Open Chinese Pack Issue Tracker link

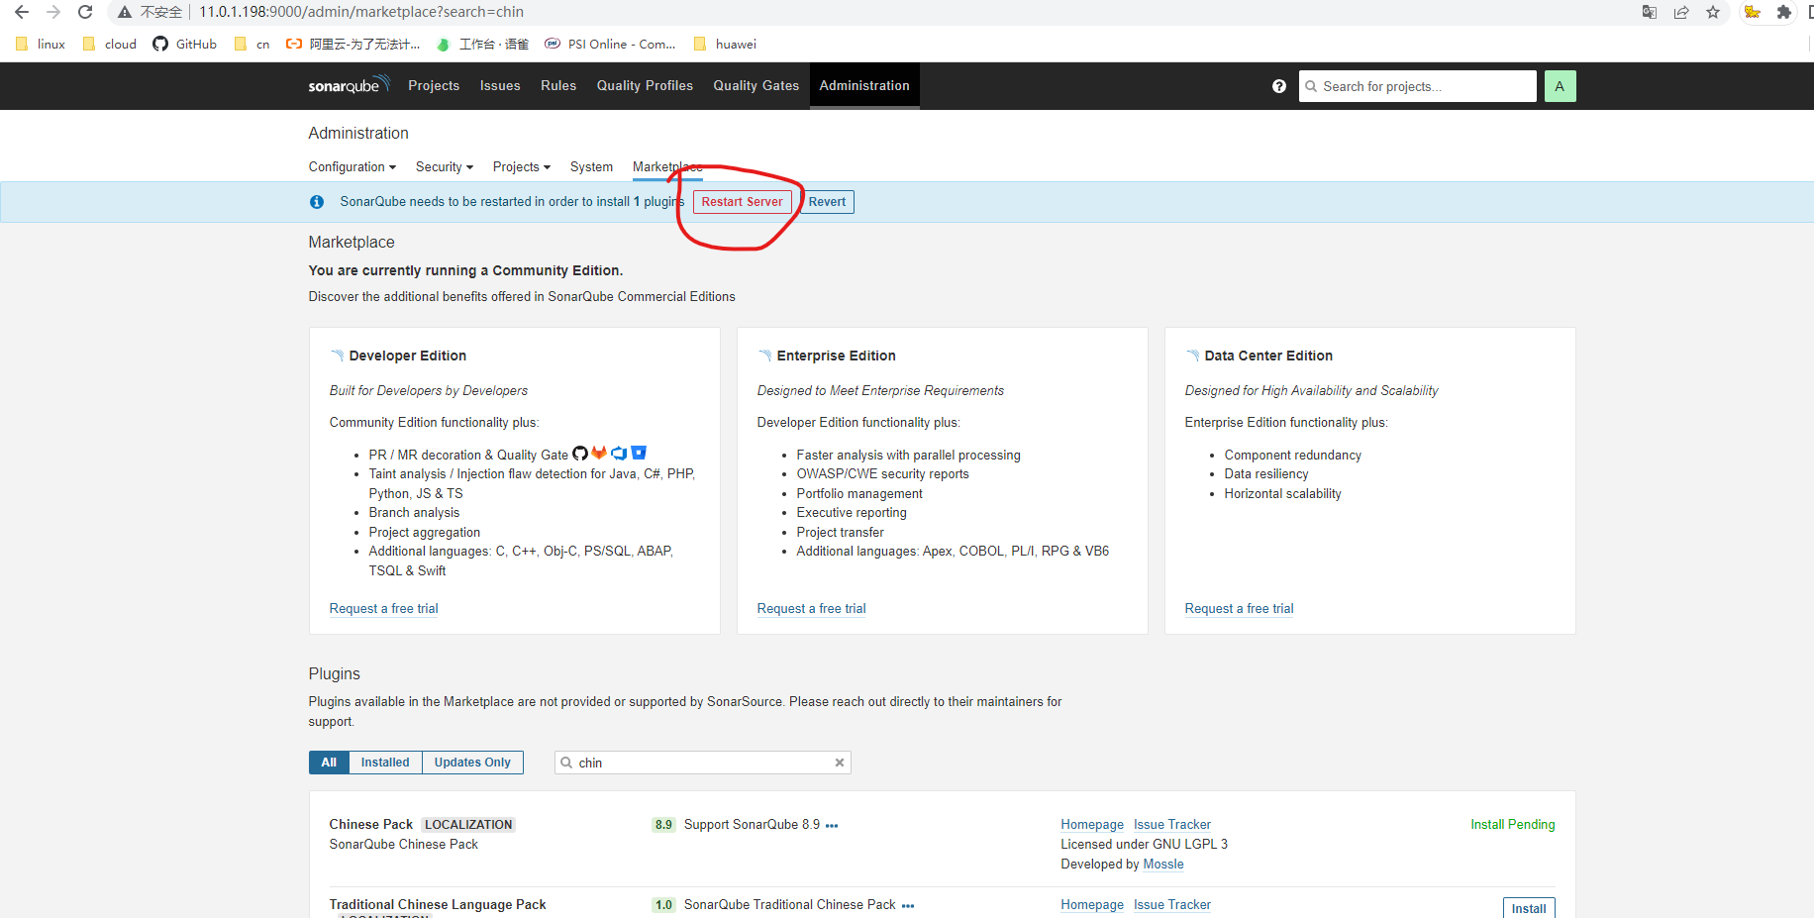pos(1172,825)
